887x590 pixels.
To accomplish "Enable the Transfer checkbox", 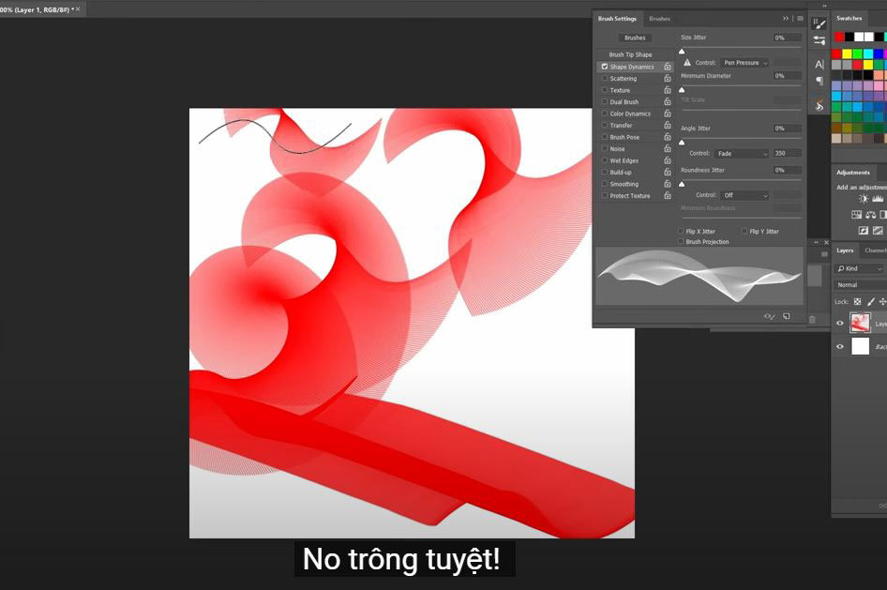I will pyautogui.click(x=604, y=125).
